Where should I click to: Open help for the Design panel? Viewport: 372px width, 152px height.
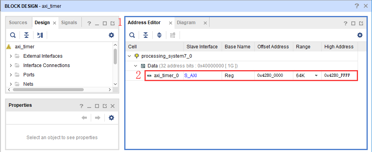pos(89,23)
